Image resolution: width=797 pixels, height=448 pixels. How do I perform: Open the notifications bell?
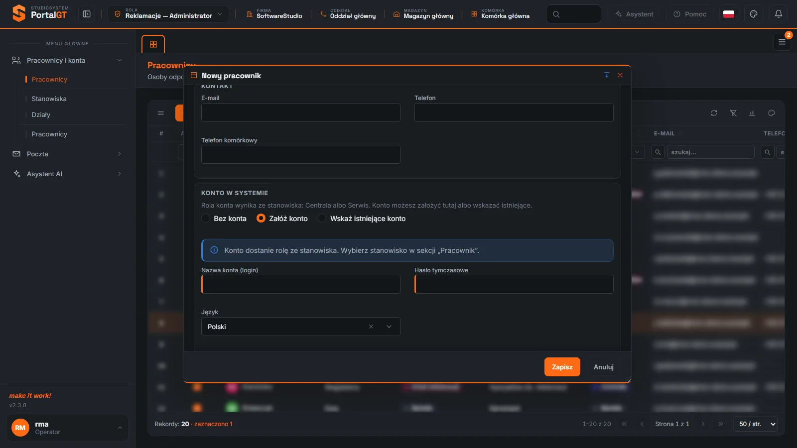tap(779, 14)
